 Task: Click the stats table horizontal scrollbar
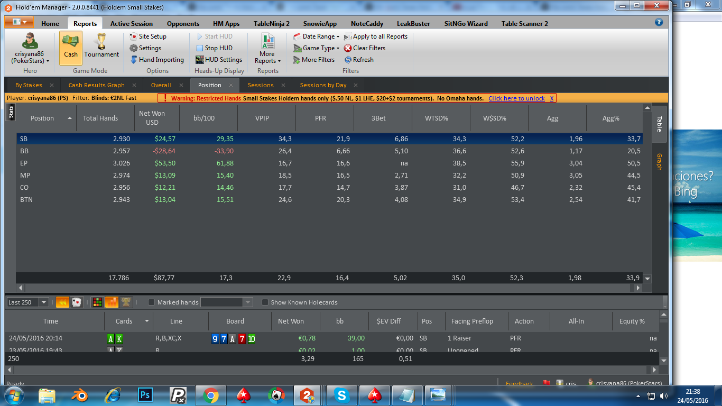330,288
